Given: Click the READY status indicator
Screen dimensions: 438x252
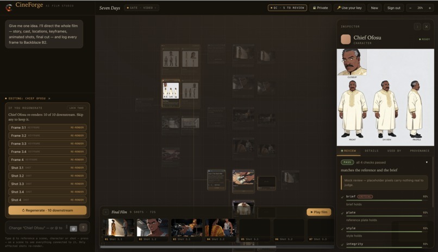Looking at the screenshot, I should pos(424,39).
